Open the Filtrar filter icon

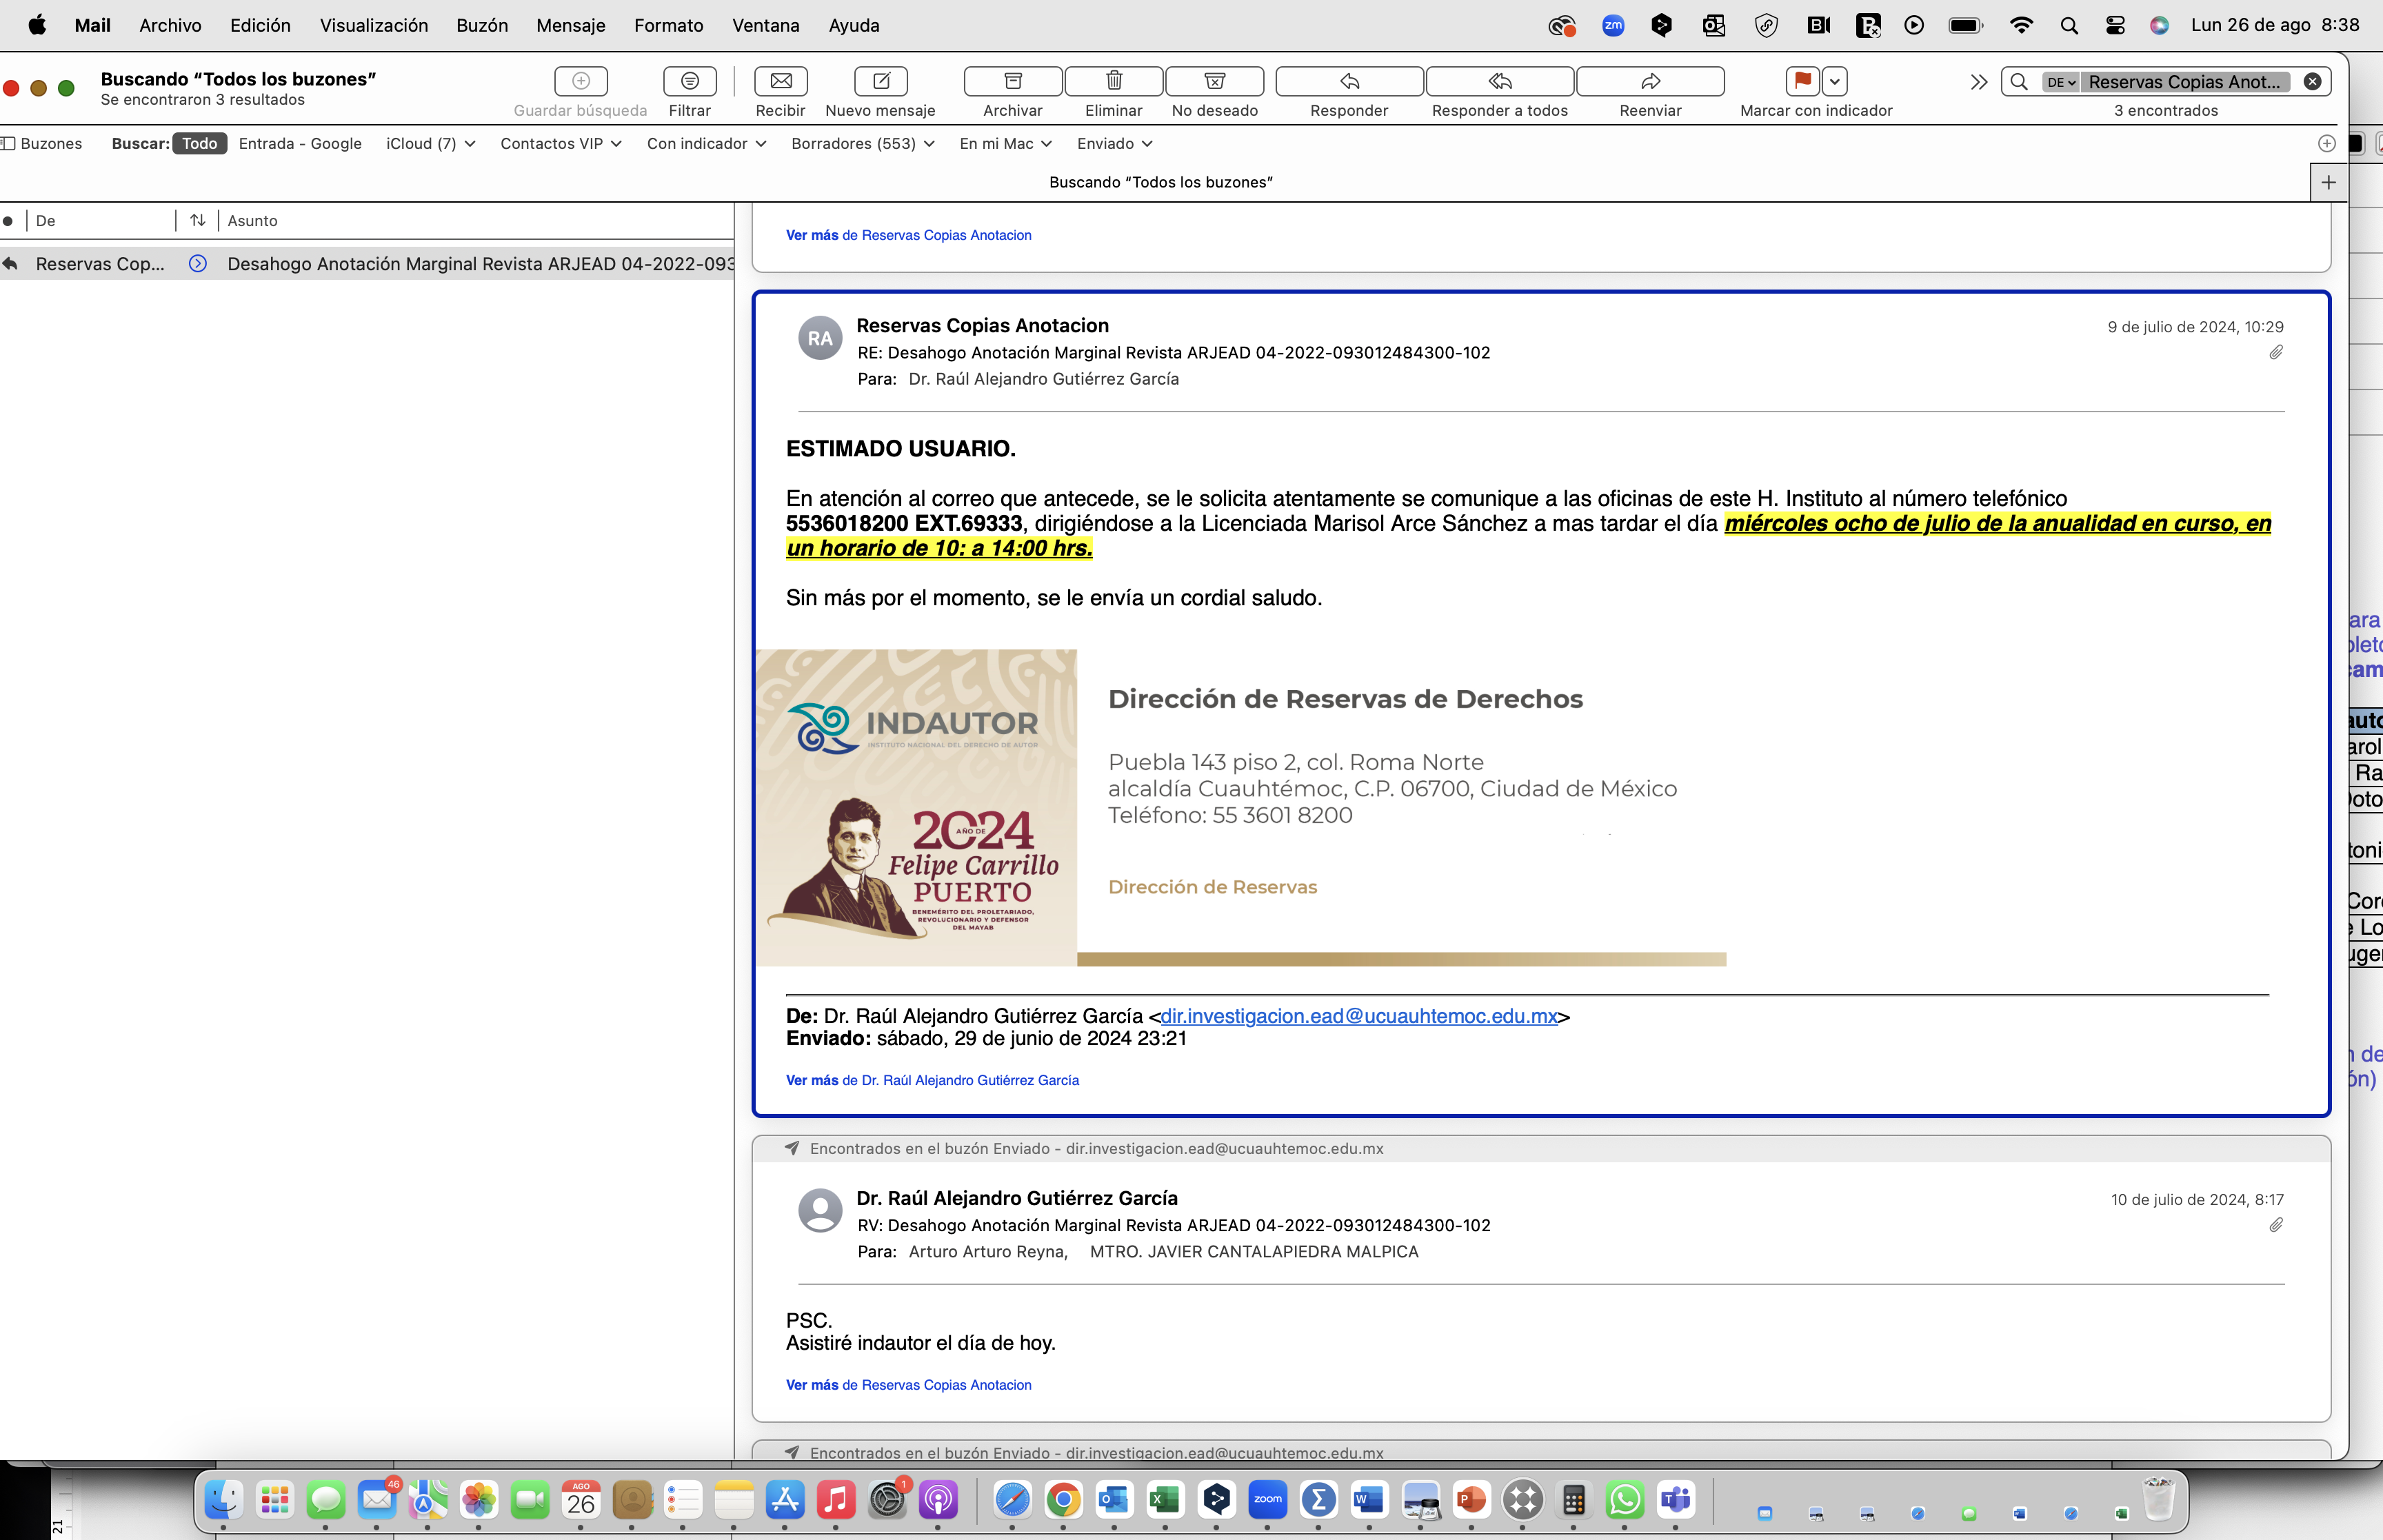[690, 80]
